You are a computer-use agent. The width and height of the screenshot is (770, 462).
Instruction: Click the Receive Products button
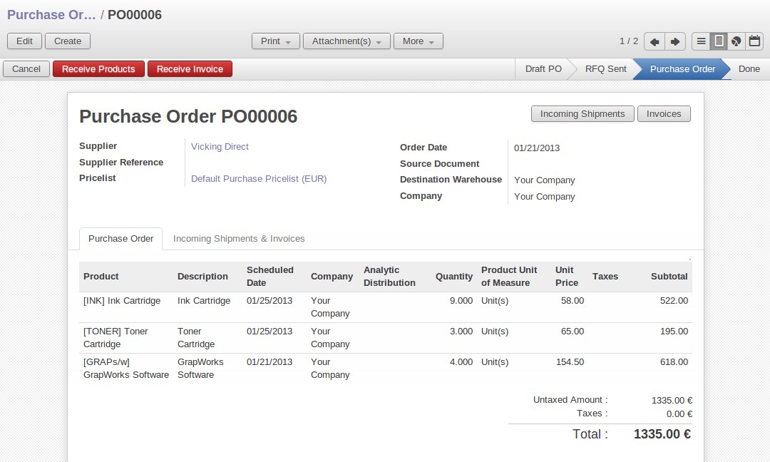coord(98,69)
